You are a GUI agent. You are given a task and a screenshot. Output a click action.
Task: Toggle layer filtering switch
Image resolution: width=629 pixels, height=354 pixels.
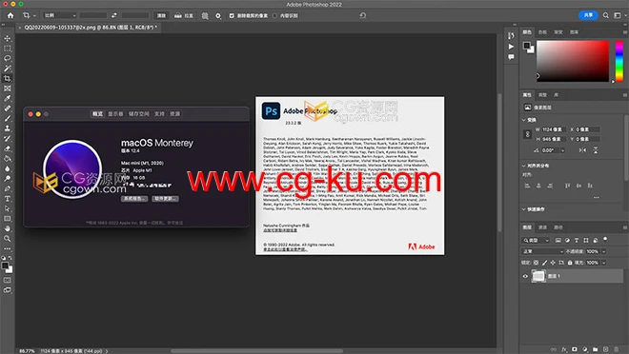pos(605,240)
